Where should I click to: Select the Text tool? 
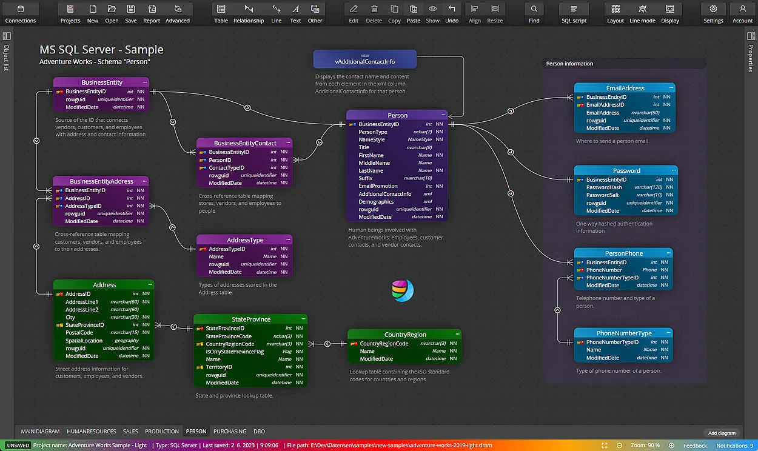(x=295, y=14)
